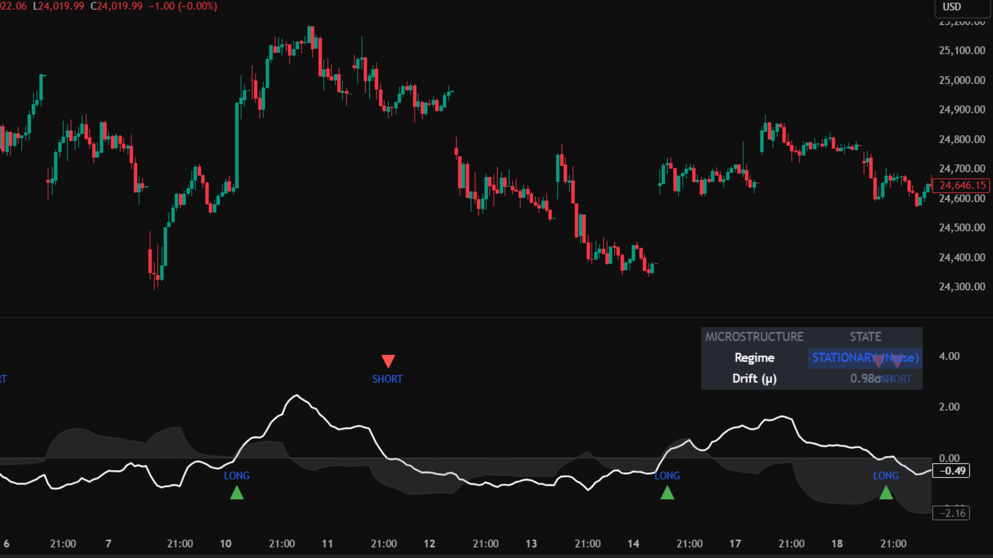
Task: Click the Drift (μ) row value 0.98σ
Action: pyautogui.click(x=864, y=378)
